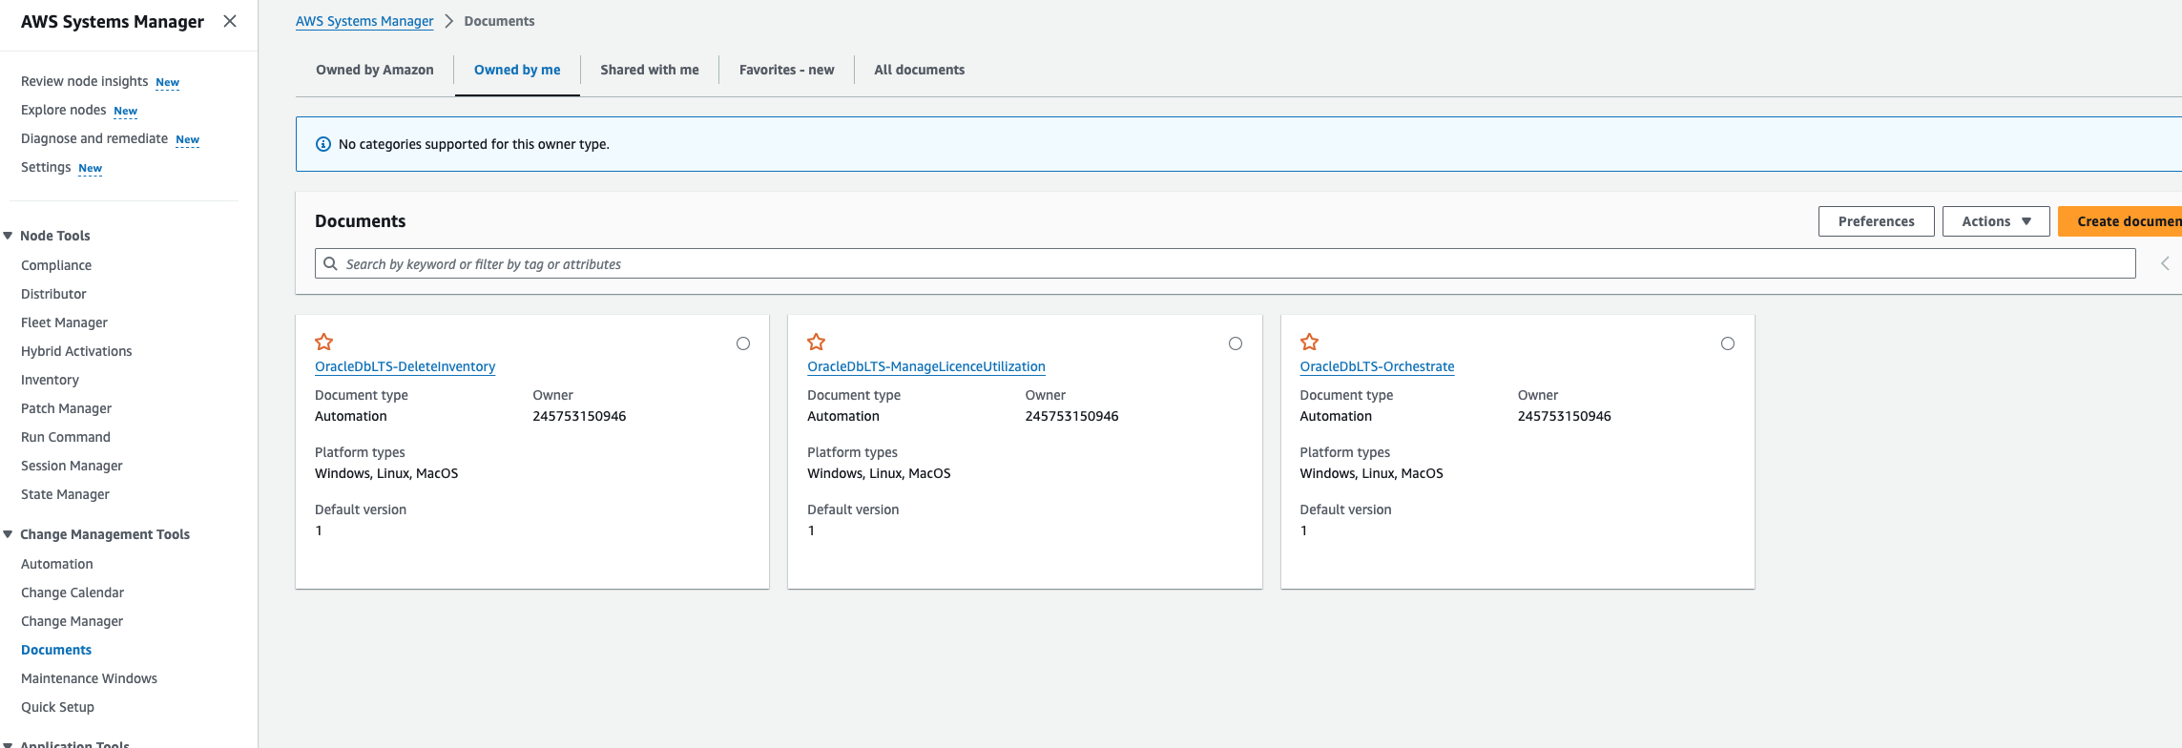Open the Favorites - new tab

(x=787, y=70)
